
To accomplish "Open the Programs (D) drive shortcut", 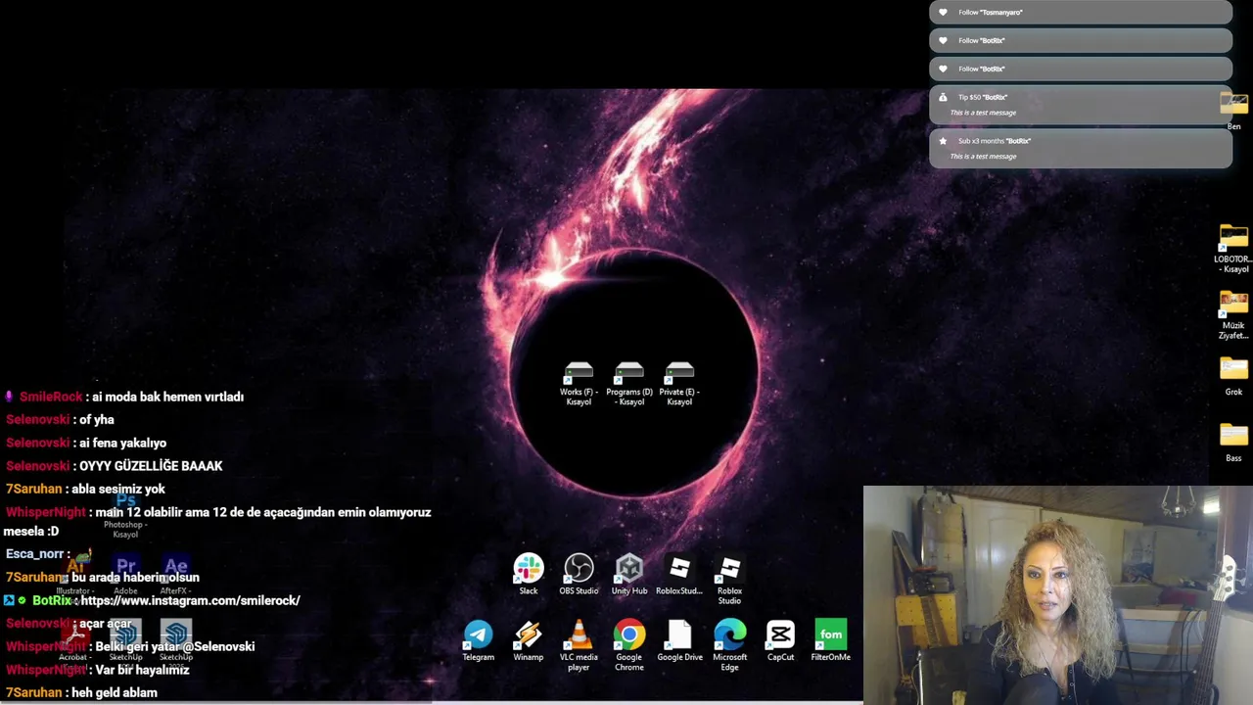I will coord(629,384).
